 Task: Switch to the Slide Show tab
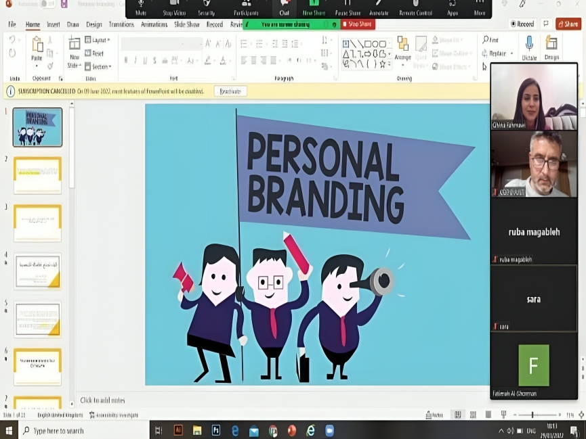[x=187, y=24]
